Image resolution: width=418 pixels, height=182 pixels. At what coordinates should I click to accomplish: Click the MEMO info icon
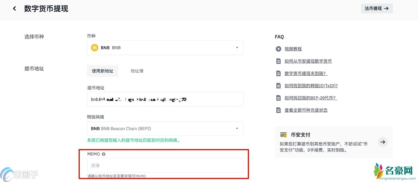(x=104, y=154)
